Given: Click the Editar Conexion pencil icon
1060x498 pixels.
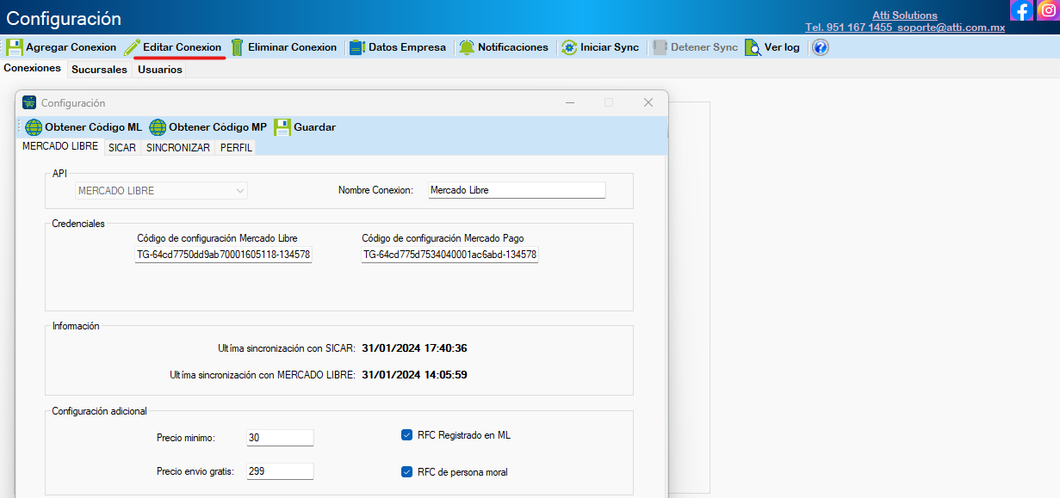Looking at the screenshot, I should point(132,47).
